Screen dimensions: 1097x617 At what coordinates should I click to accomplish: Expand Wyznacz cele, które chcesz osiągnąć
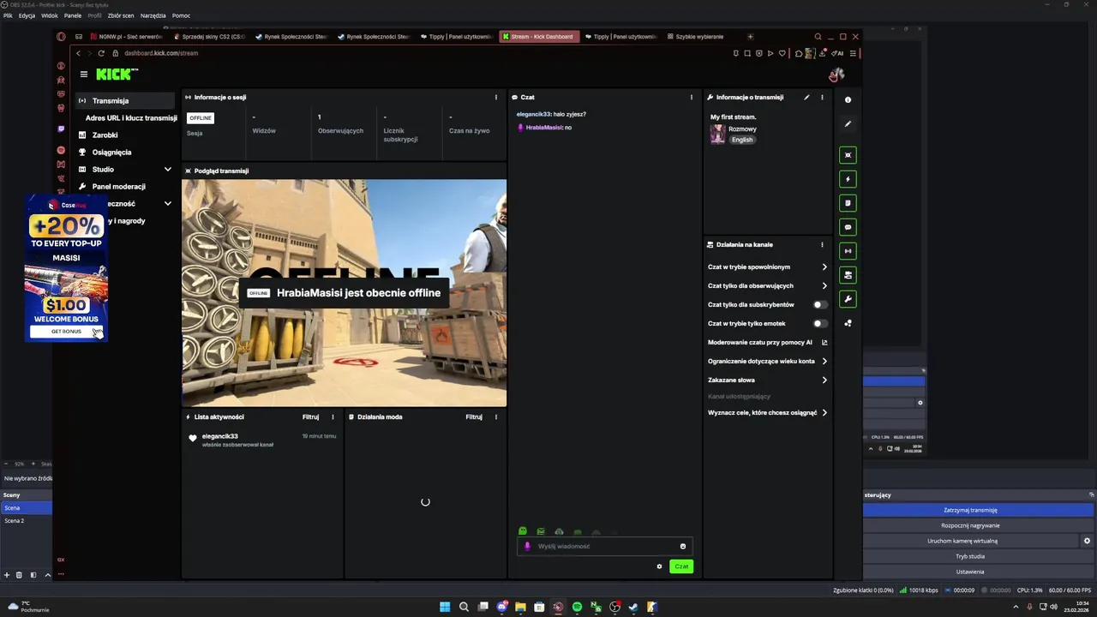click(767, 413)
